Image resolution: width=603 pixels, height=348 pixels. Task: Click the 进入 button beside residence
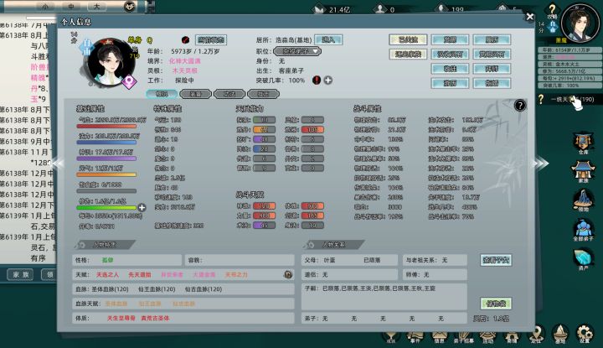[328, 39]
